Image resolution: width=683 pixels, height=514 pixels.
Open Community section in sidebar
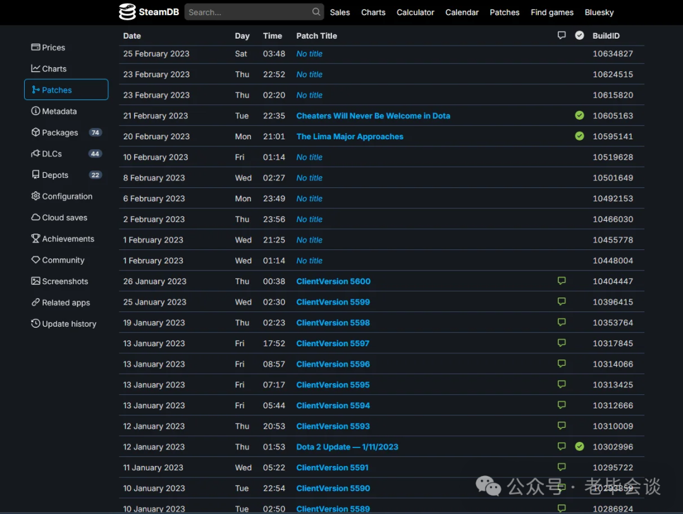click(58, 260)
